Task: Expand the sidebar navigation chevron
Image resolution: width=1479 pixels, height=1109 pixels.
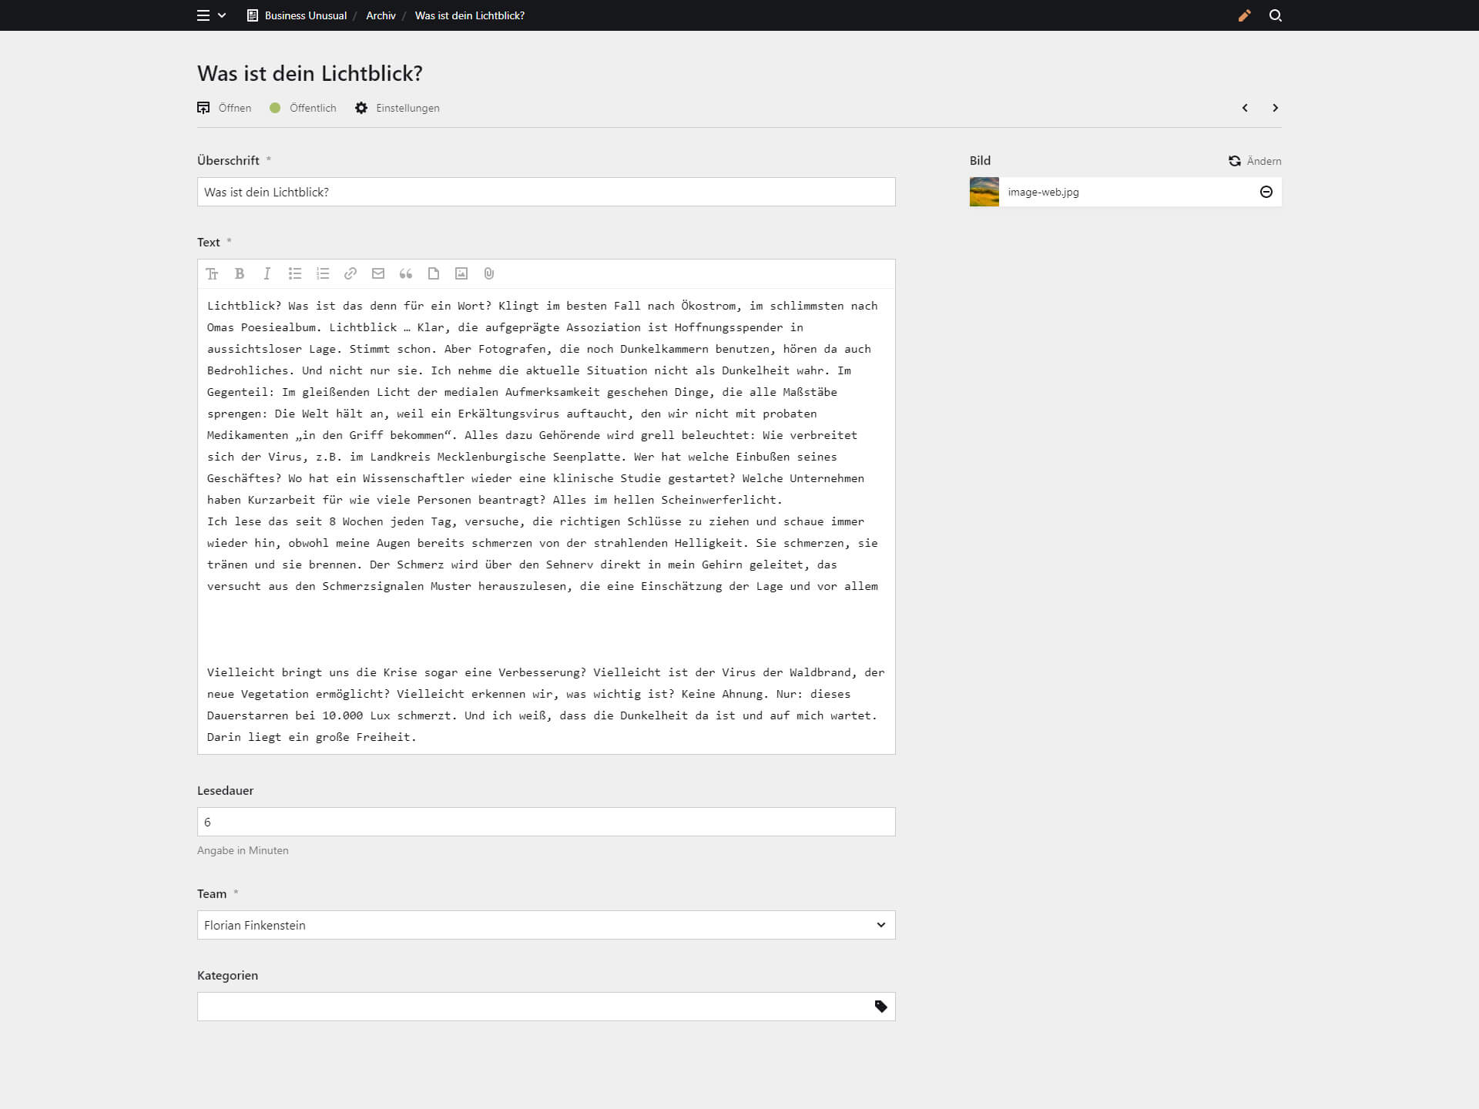Action: (223, 15)
